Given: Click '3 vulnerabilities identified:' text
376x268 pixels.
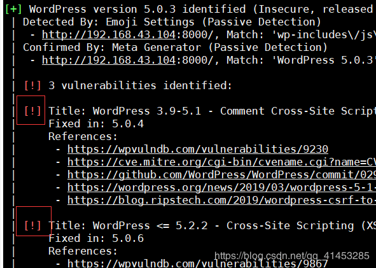Looking at the screenshot, I should [140, 86].
